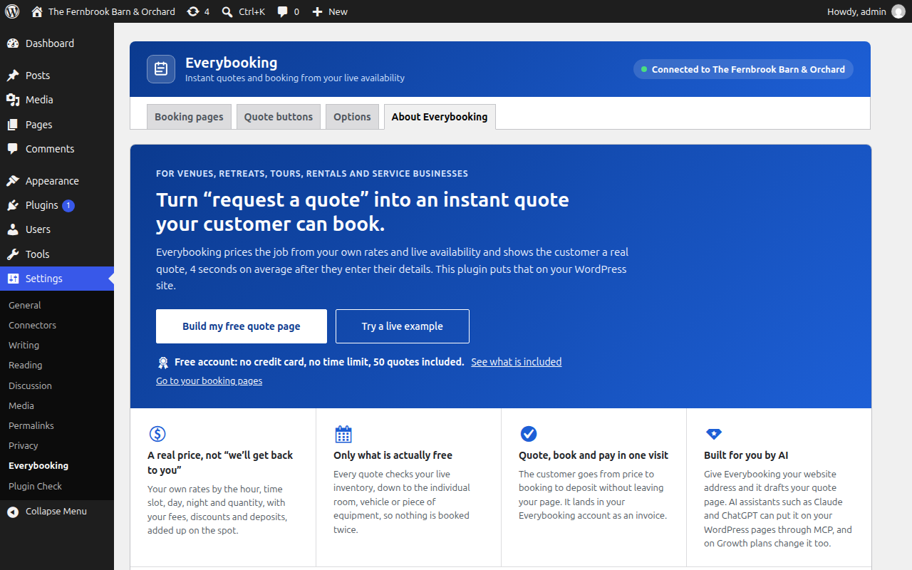
Task: Collapse the admin sidebar menu
Action: click(57, 511)
